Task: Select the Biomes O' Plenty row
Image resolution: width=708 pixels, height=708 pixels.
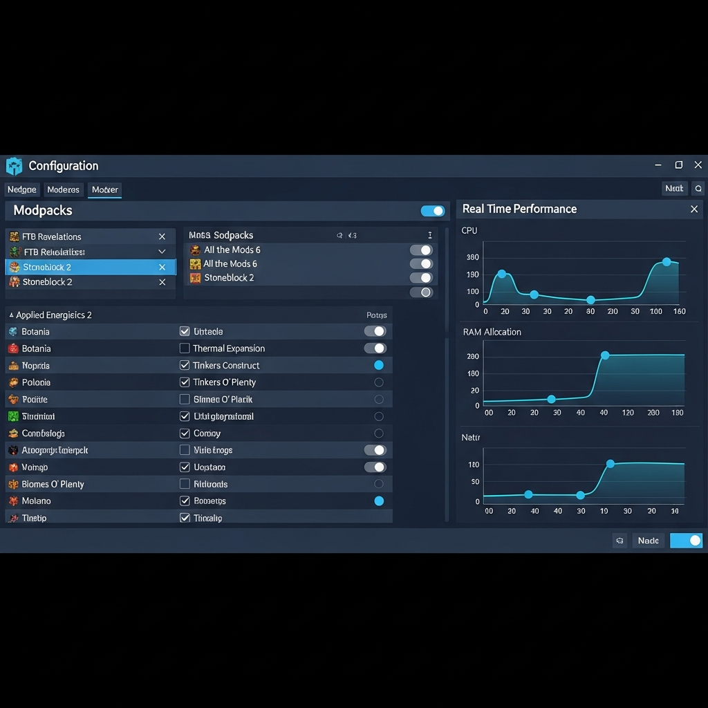Action: coord(198,484)
